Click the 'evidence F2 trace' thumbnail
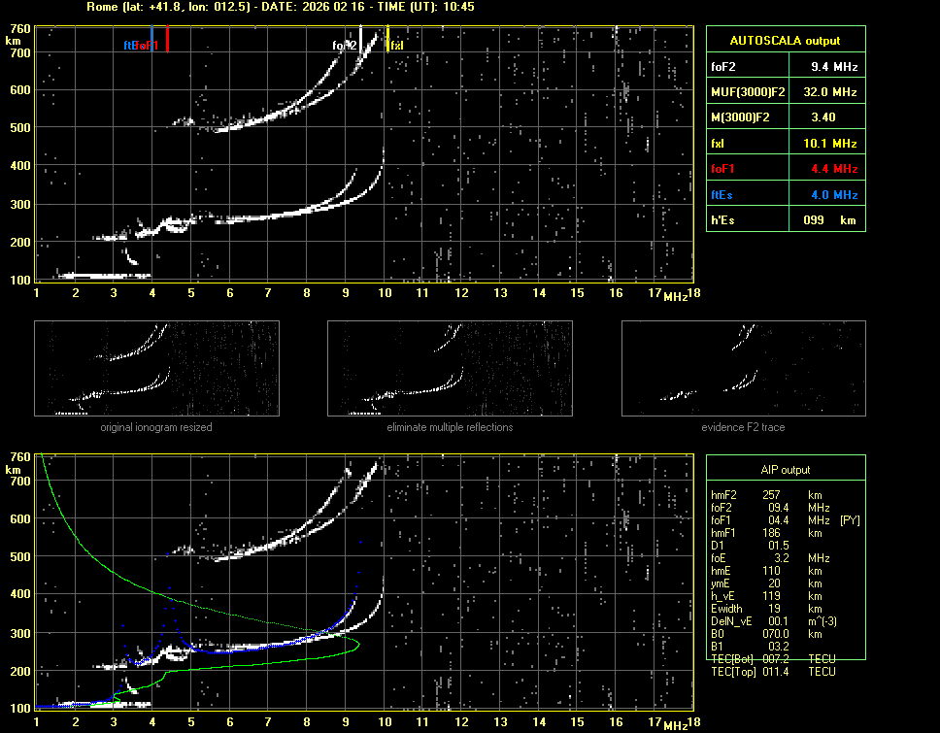 coord(744,369)
